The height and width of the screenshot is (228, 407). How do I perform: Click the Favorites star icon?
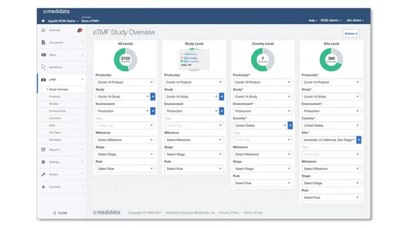(43, 187)
